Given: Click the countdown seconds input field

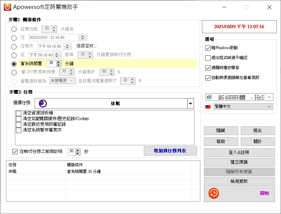Looking at the screenshot, I should click(71, 152).
